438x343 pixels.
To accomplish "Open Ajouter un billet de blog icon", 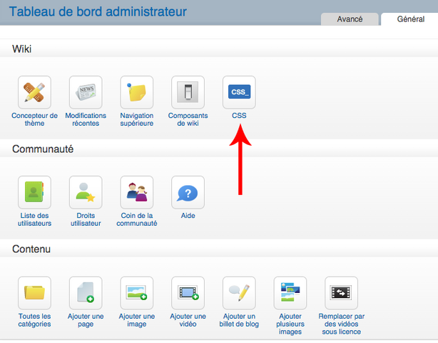I will click(x=239, y=293).
